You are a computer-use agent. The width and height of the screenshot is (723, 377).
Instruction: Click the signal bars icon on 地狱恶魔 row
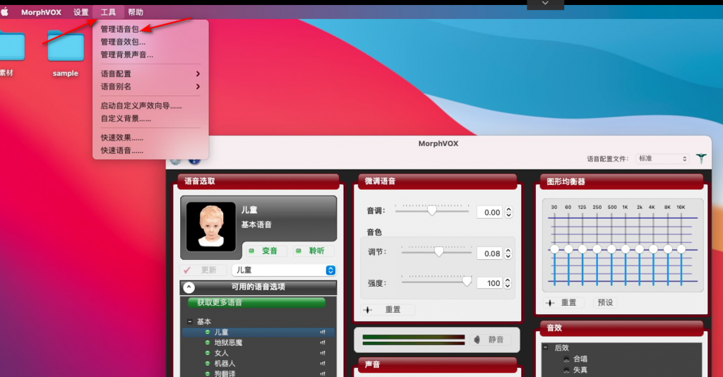(322, 342)
